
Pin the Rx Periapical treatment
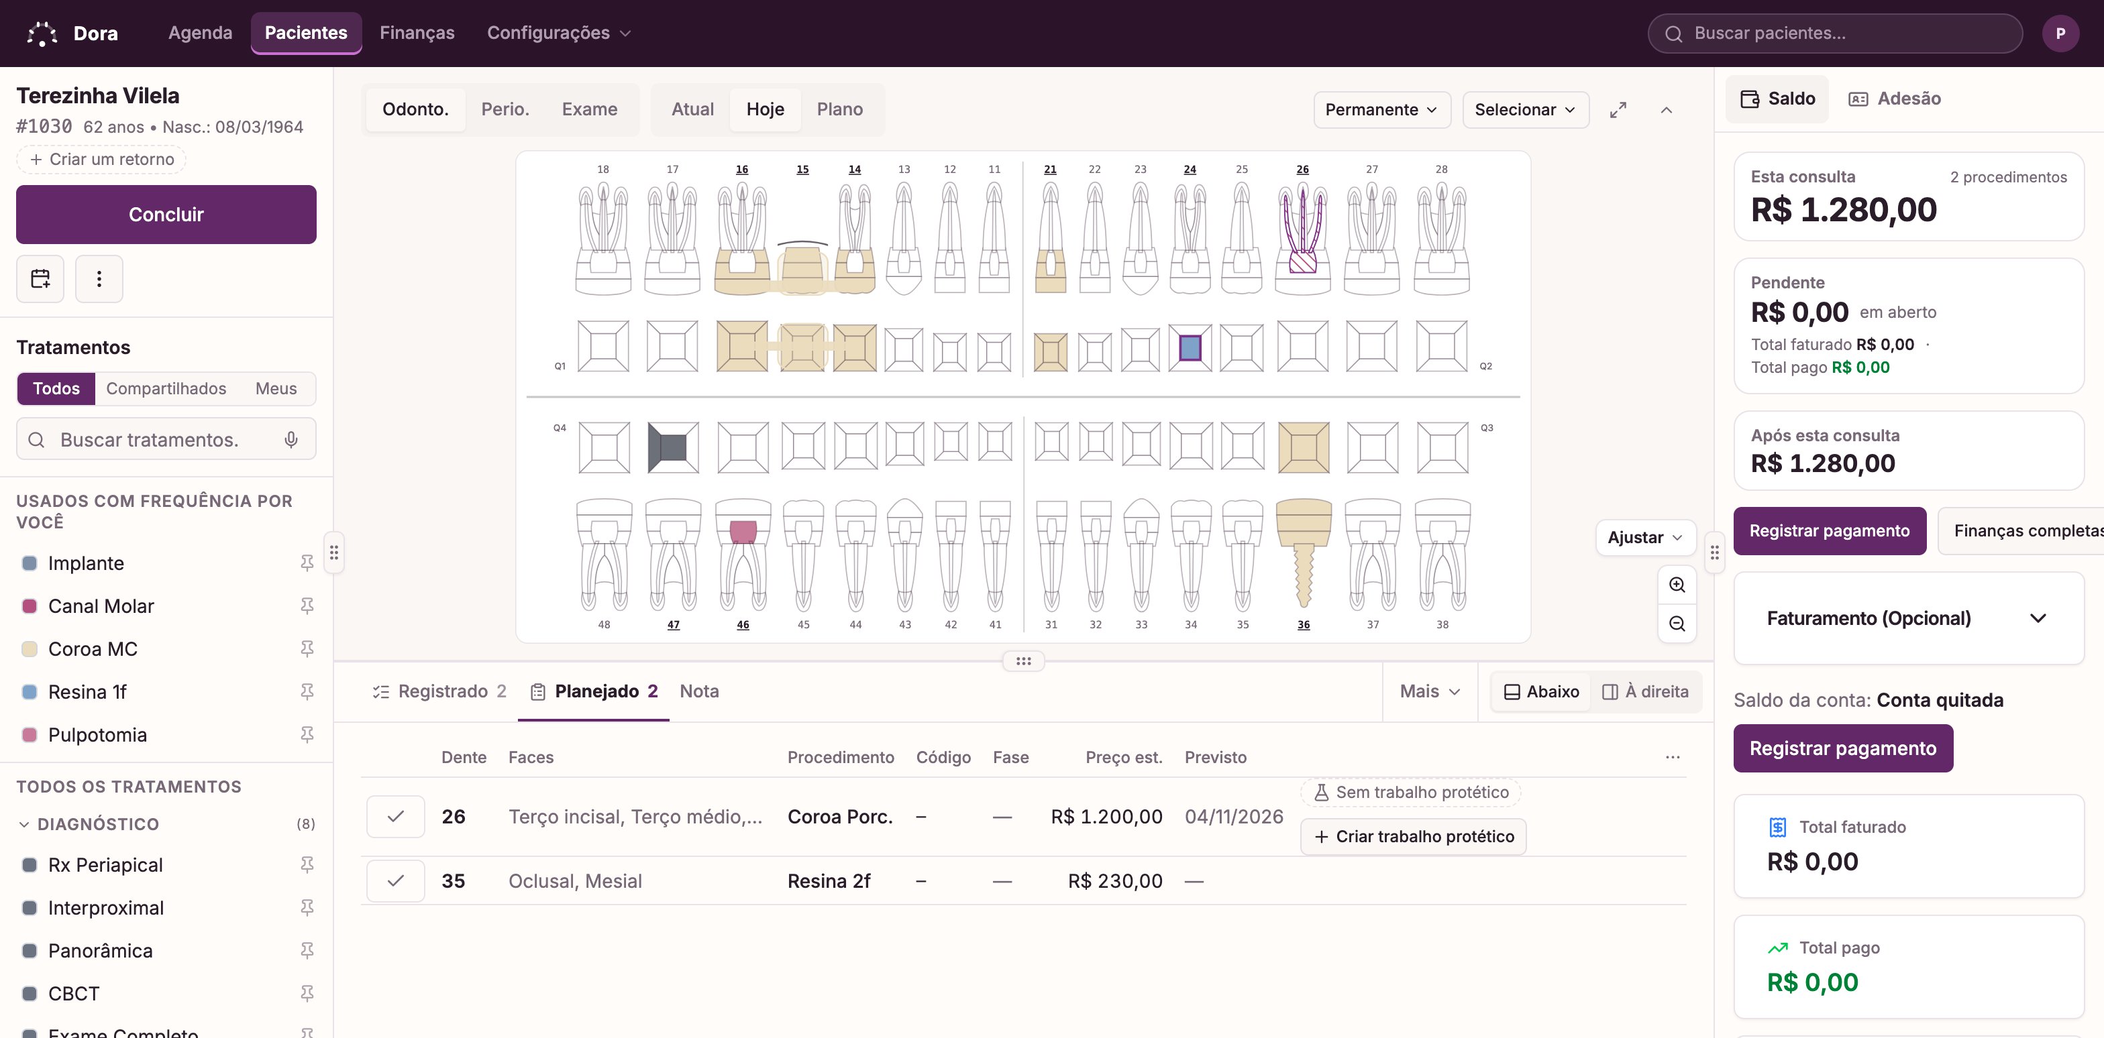click(x=307, y=865)
